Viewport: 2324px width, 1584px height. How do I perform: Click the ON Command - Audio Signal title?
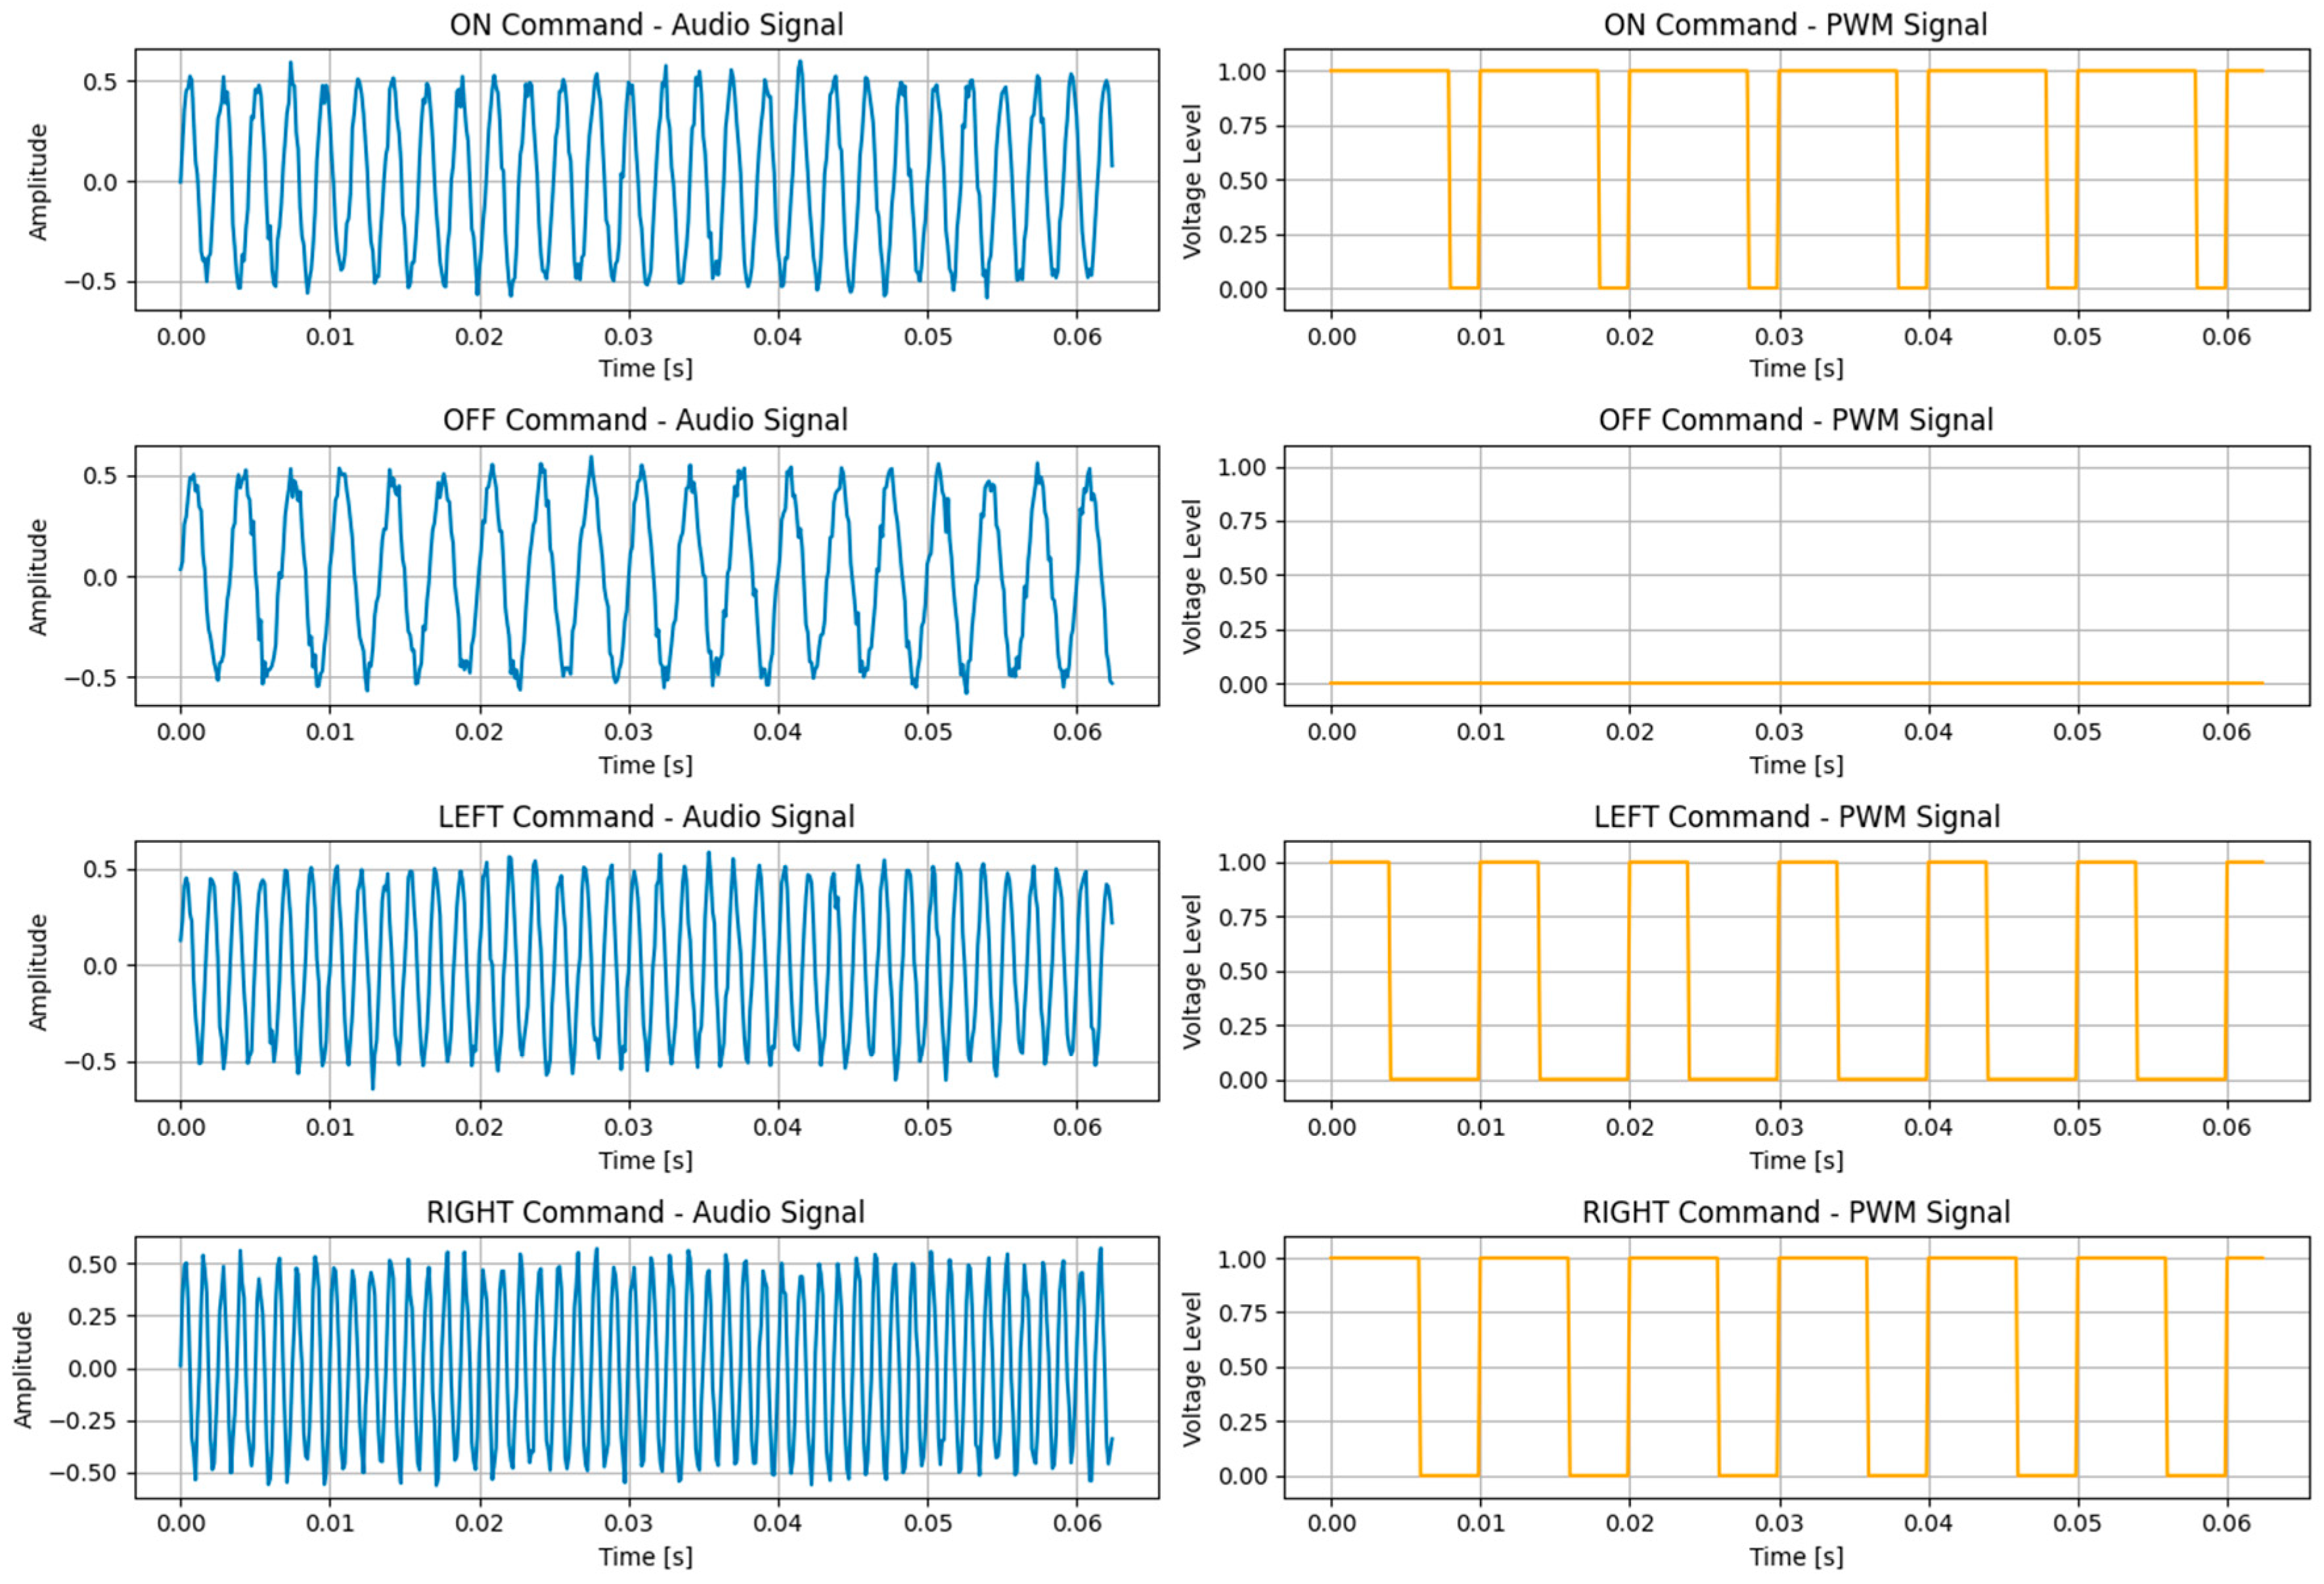(x=646, y=25)
